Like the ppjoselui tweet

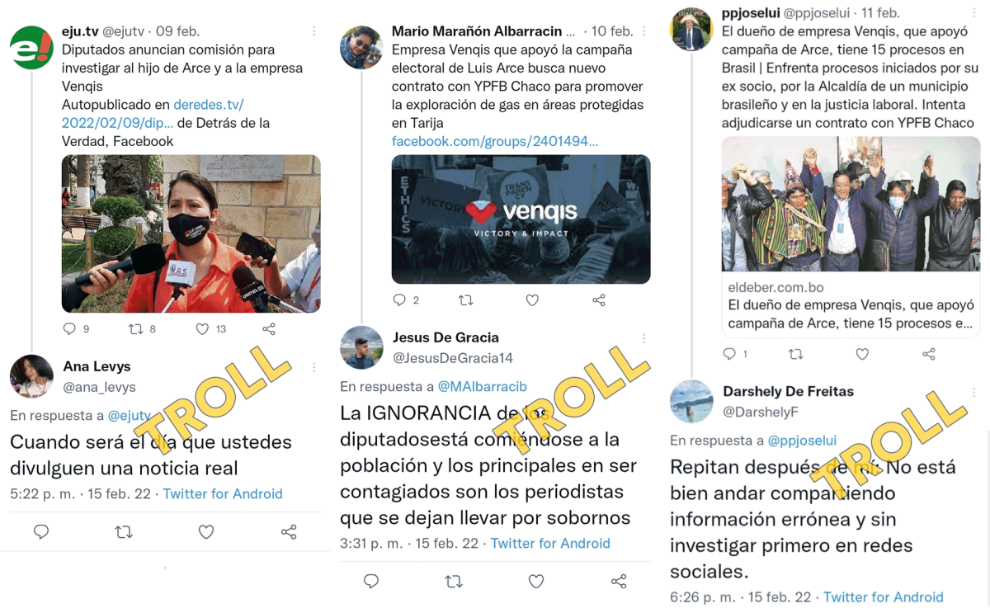point(862,354)
